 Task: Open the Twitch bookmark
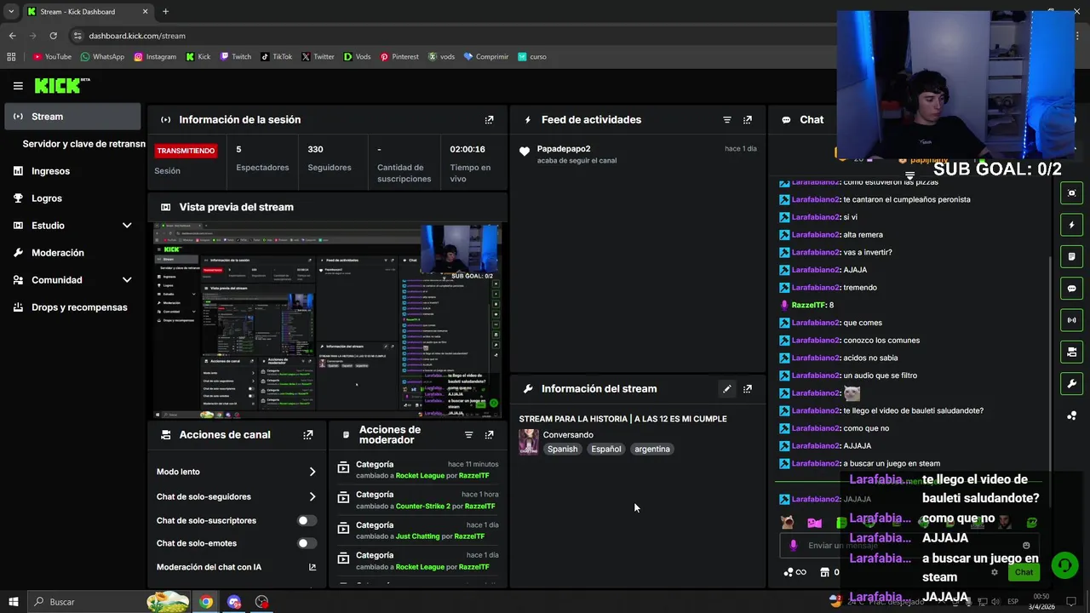[236, 57]
